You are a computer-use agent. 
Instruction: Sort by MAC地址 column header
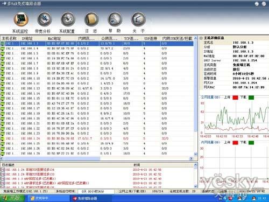click(x=54, y=38)
